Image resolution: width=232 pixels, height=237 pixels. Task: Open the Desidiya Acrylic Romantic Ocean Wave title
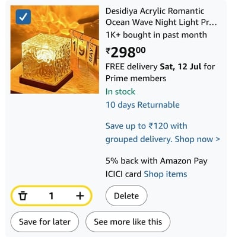[x=161, y=17]
